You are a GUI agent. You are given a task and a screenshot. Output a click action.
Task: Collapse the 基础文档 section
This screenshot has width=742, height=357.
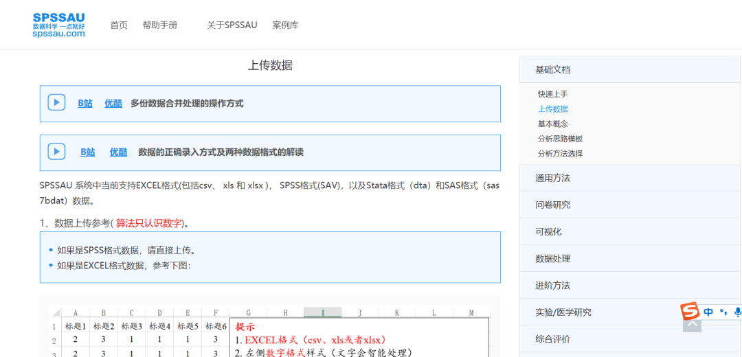tap(629, 69)
